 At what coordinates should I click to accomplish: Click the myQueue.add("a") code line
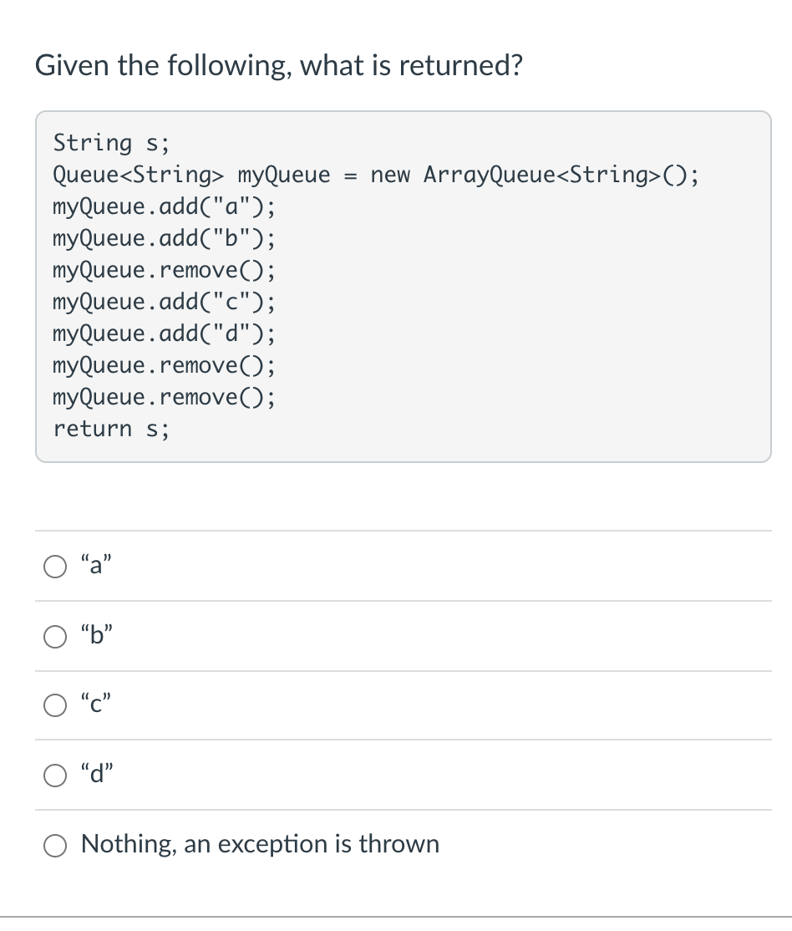[164, 206]
